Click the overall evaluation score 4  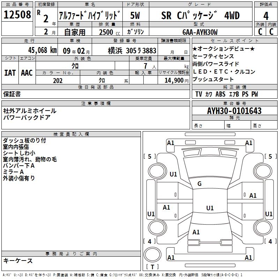pyautogui.click(x=266, y=15)
